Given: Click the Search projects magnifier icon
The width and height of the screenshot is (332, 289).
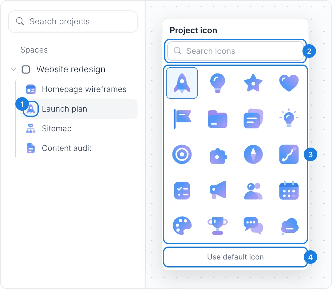Looking at the screenshot, I should pos(20,22).
